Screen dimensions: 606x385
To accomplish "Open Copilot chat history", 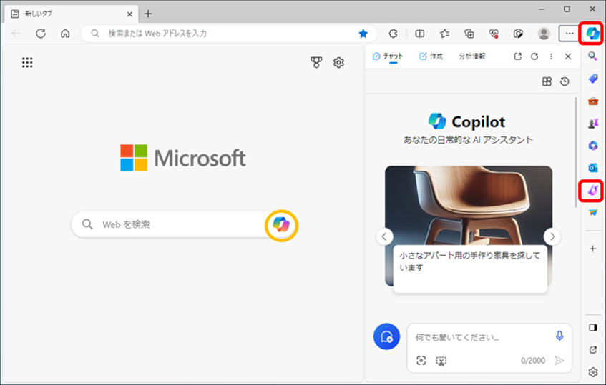I will pos(565,81).
